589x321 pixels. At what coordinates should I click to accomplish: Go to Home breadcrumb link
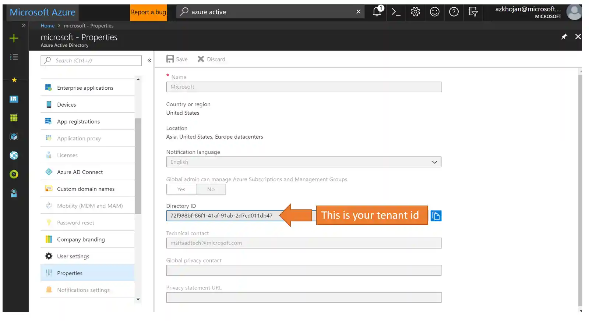[x=47, y=26]
